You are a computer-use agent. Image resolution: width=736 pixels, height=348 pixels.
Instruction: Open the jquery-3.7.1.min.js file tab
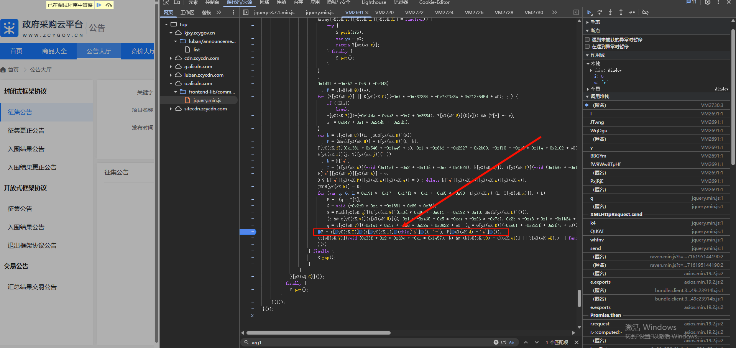274,13
